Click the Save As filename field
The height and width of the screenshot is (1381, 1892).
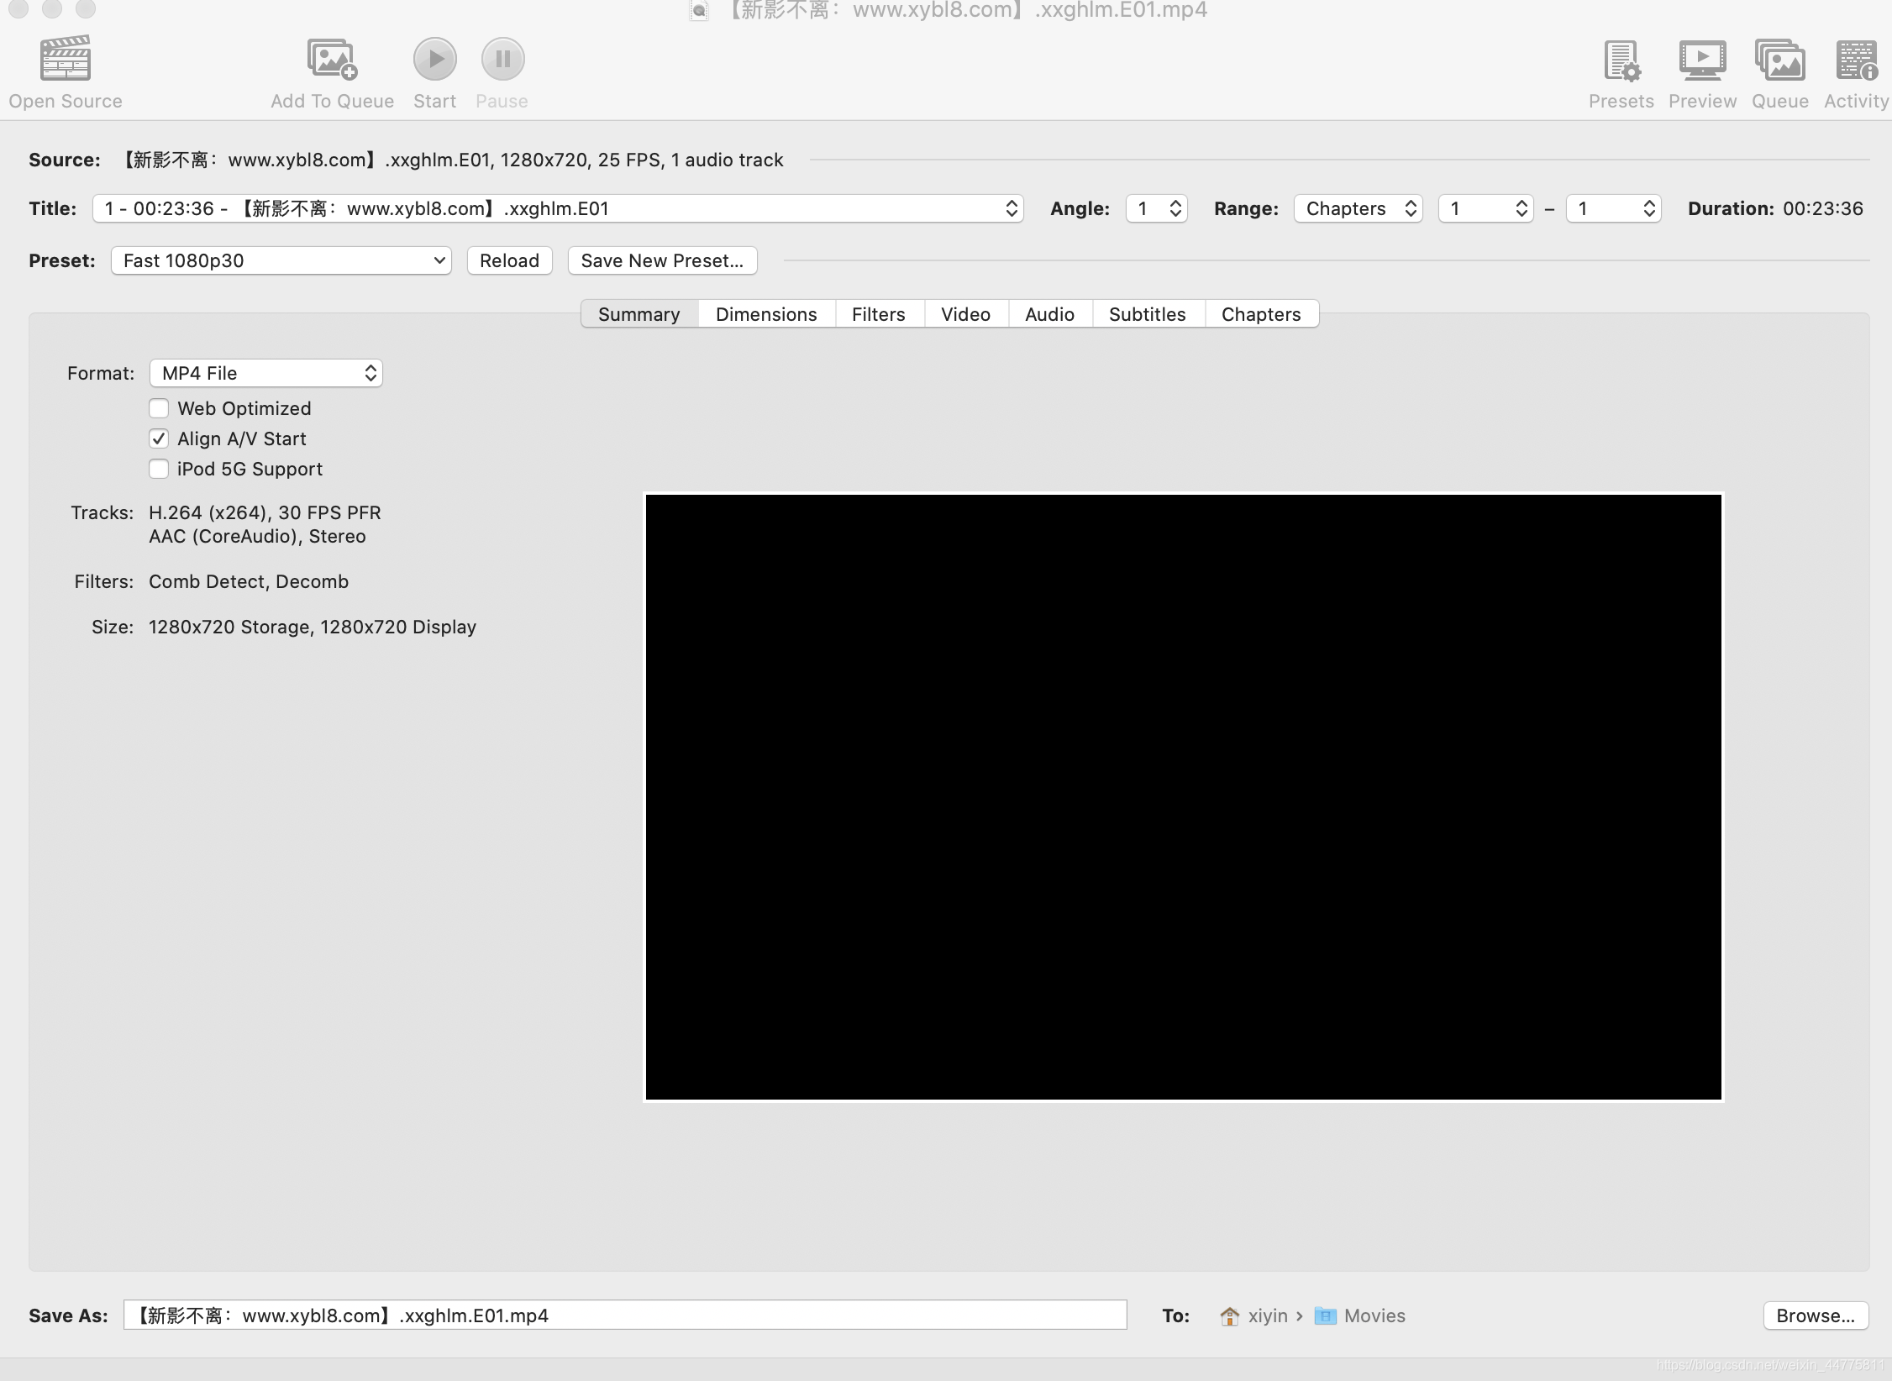click(x=624, y=1315)
